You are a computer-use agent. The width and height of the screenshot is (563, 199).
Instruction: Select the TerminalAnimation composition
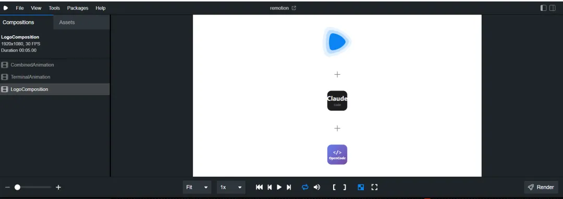click(x=55, y=77)
